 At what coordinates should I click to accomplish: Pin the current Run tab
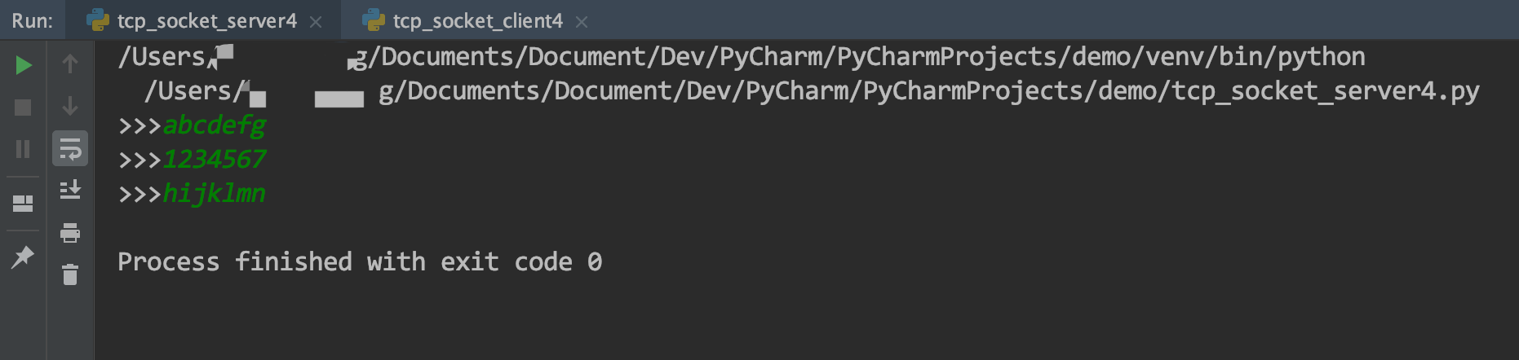(x=23, y=257)
